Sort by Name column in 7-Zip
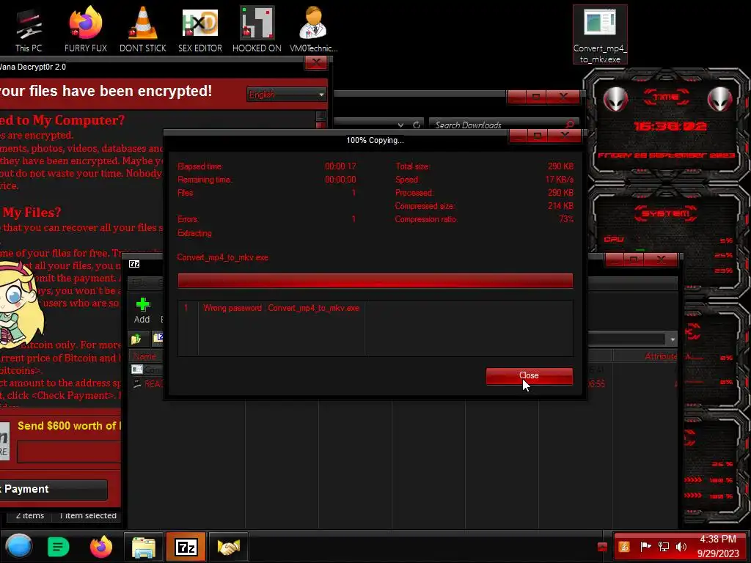This screenshot has width=751, height=563. (x=145, y=356)
